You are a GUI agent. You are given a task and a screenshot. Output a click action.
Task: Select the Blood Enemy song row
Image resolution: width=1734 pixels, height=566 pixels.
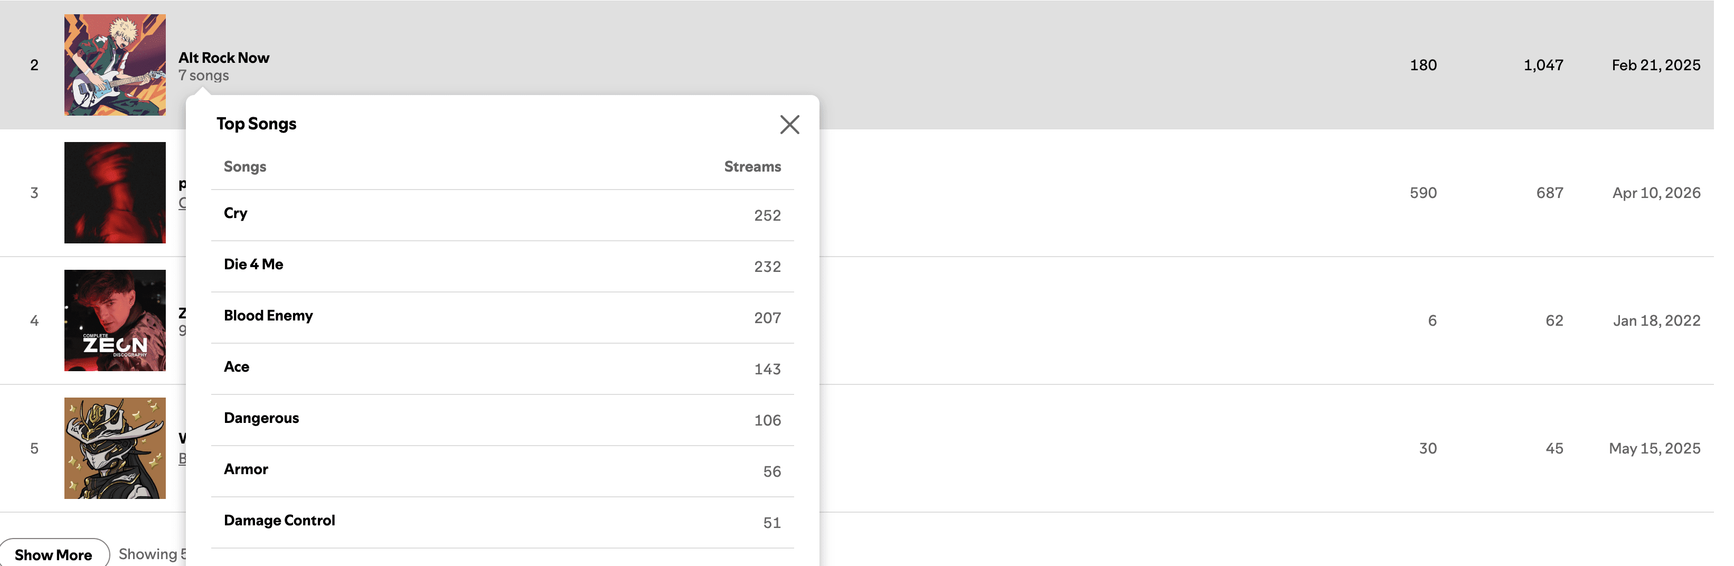coord(502,318)
